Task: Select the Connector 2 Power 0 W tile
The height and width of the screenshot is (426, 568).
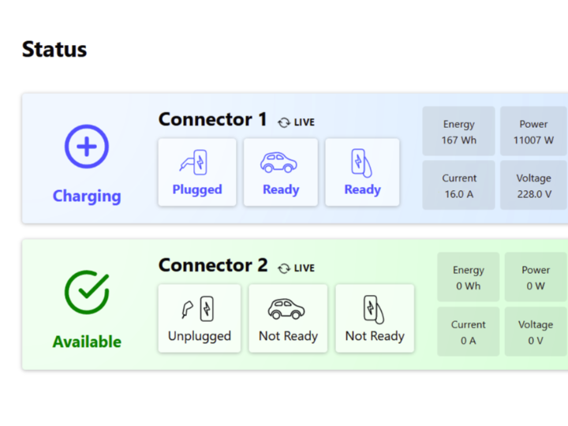Action: tap(536, 277)
